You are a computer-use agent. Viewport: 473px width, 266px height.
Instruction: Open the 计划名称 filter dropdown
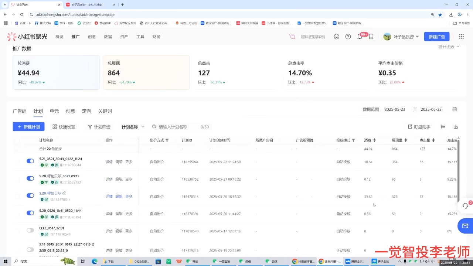(133, 127)
